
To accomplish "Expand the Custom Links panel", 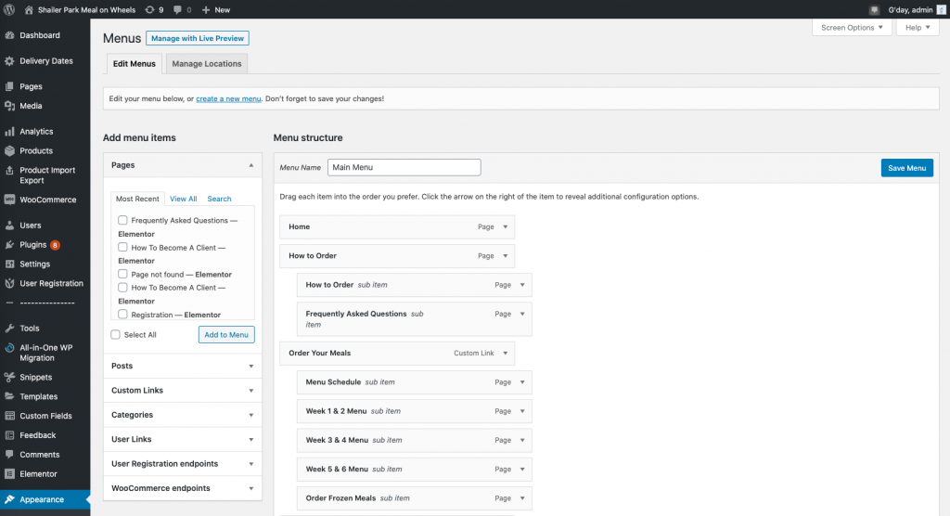I will (x=183, y=391).
